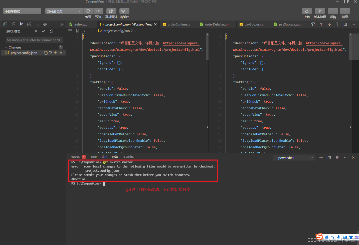Switch to index.wxml tab

click(82, 24)
